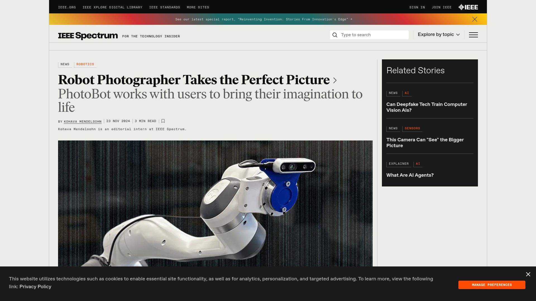Click News tag on Deepfake story

point(393,93)
